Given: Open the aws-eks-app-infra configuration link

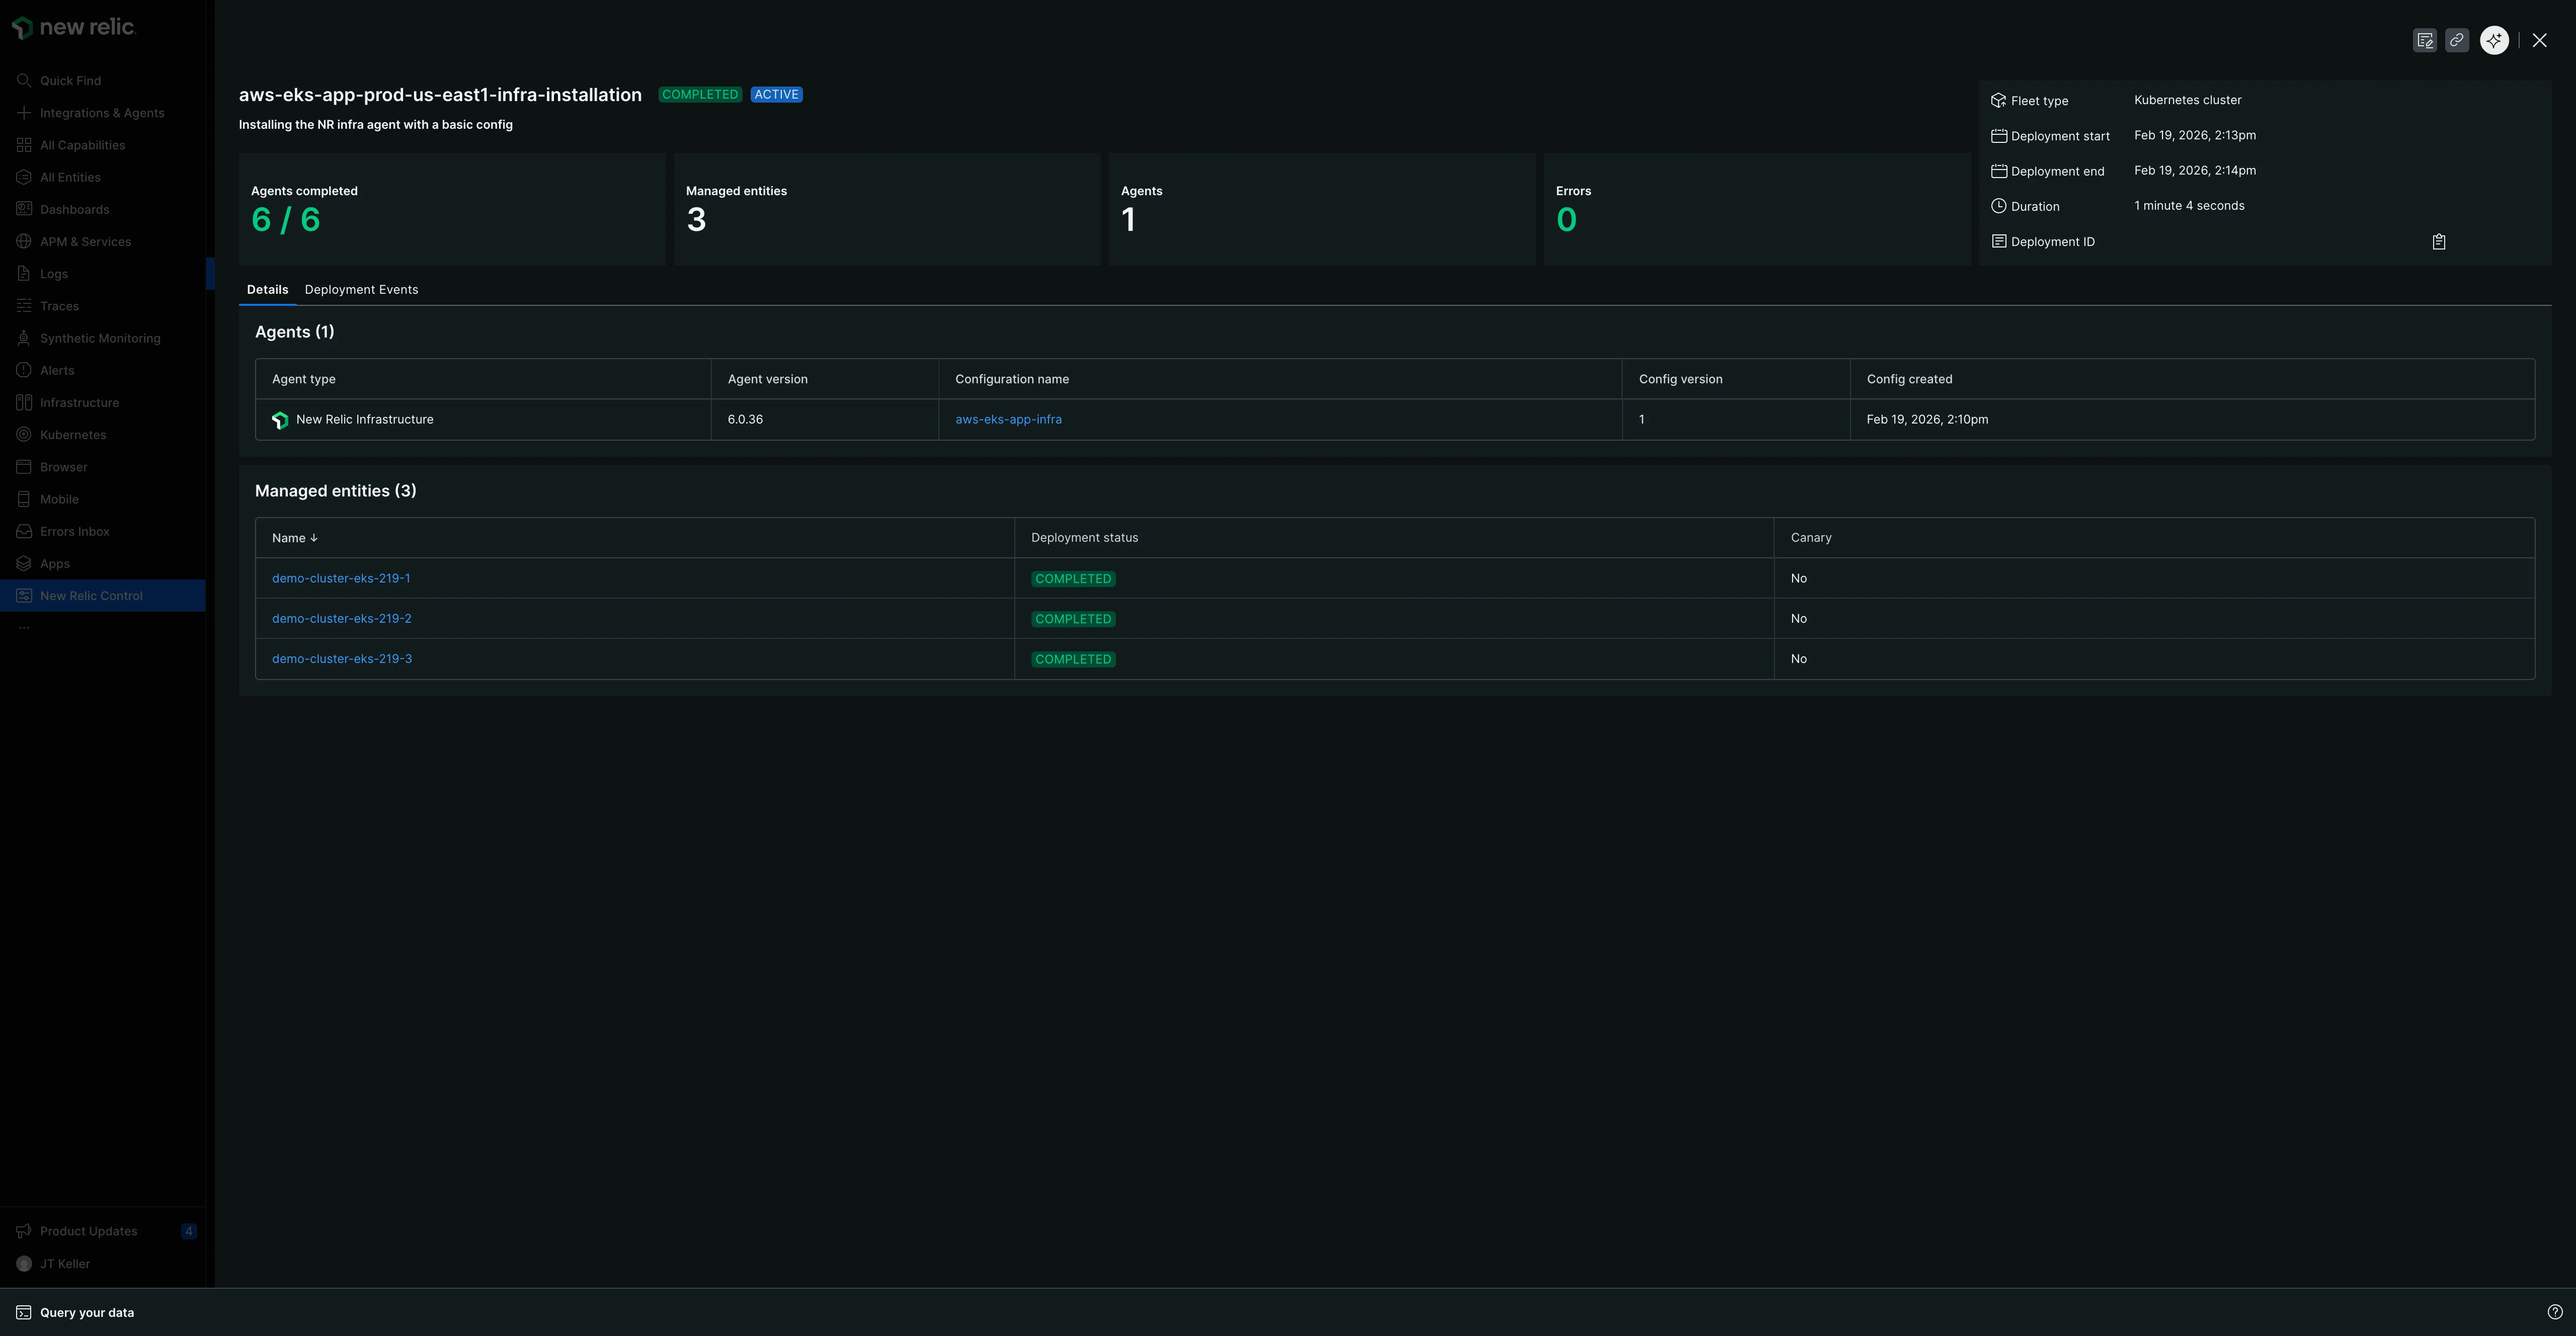Looking at the screenshot, I should [1008, 419].
